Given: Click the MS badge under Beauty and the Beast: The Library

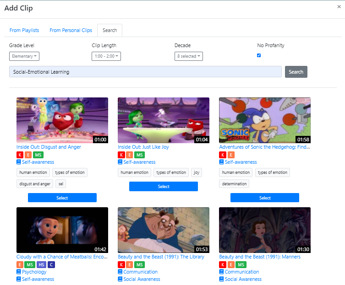Looking at the screenshot, I should [140, 264].
